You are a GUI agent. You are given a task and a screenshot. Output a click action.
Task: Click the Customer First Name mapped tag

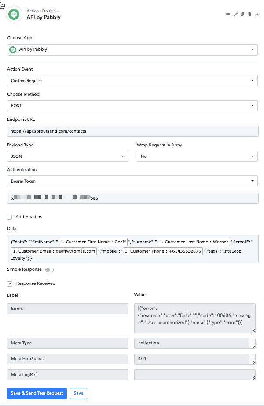point(93,242)
